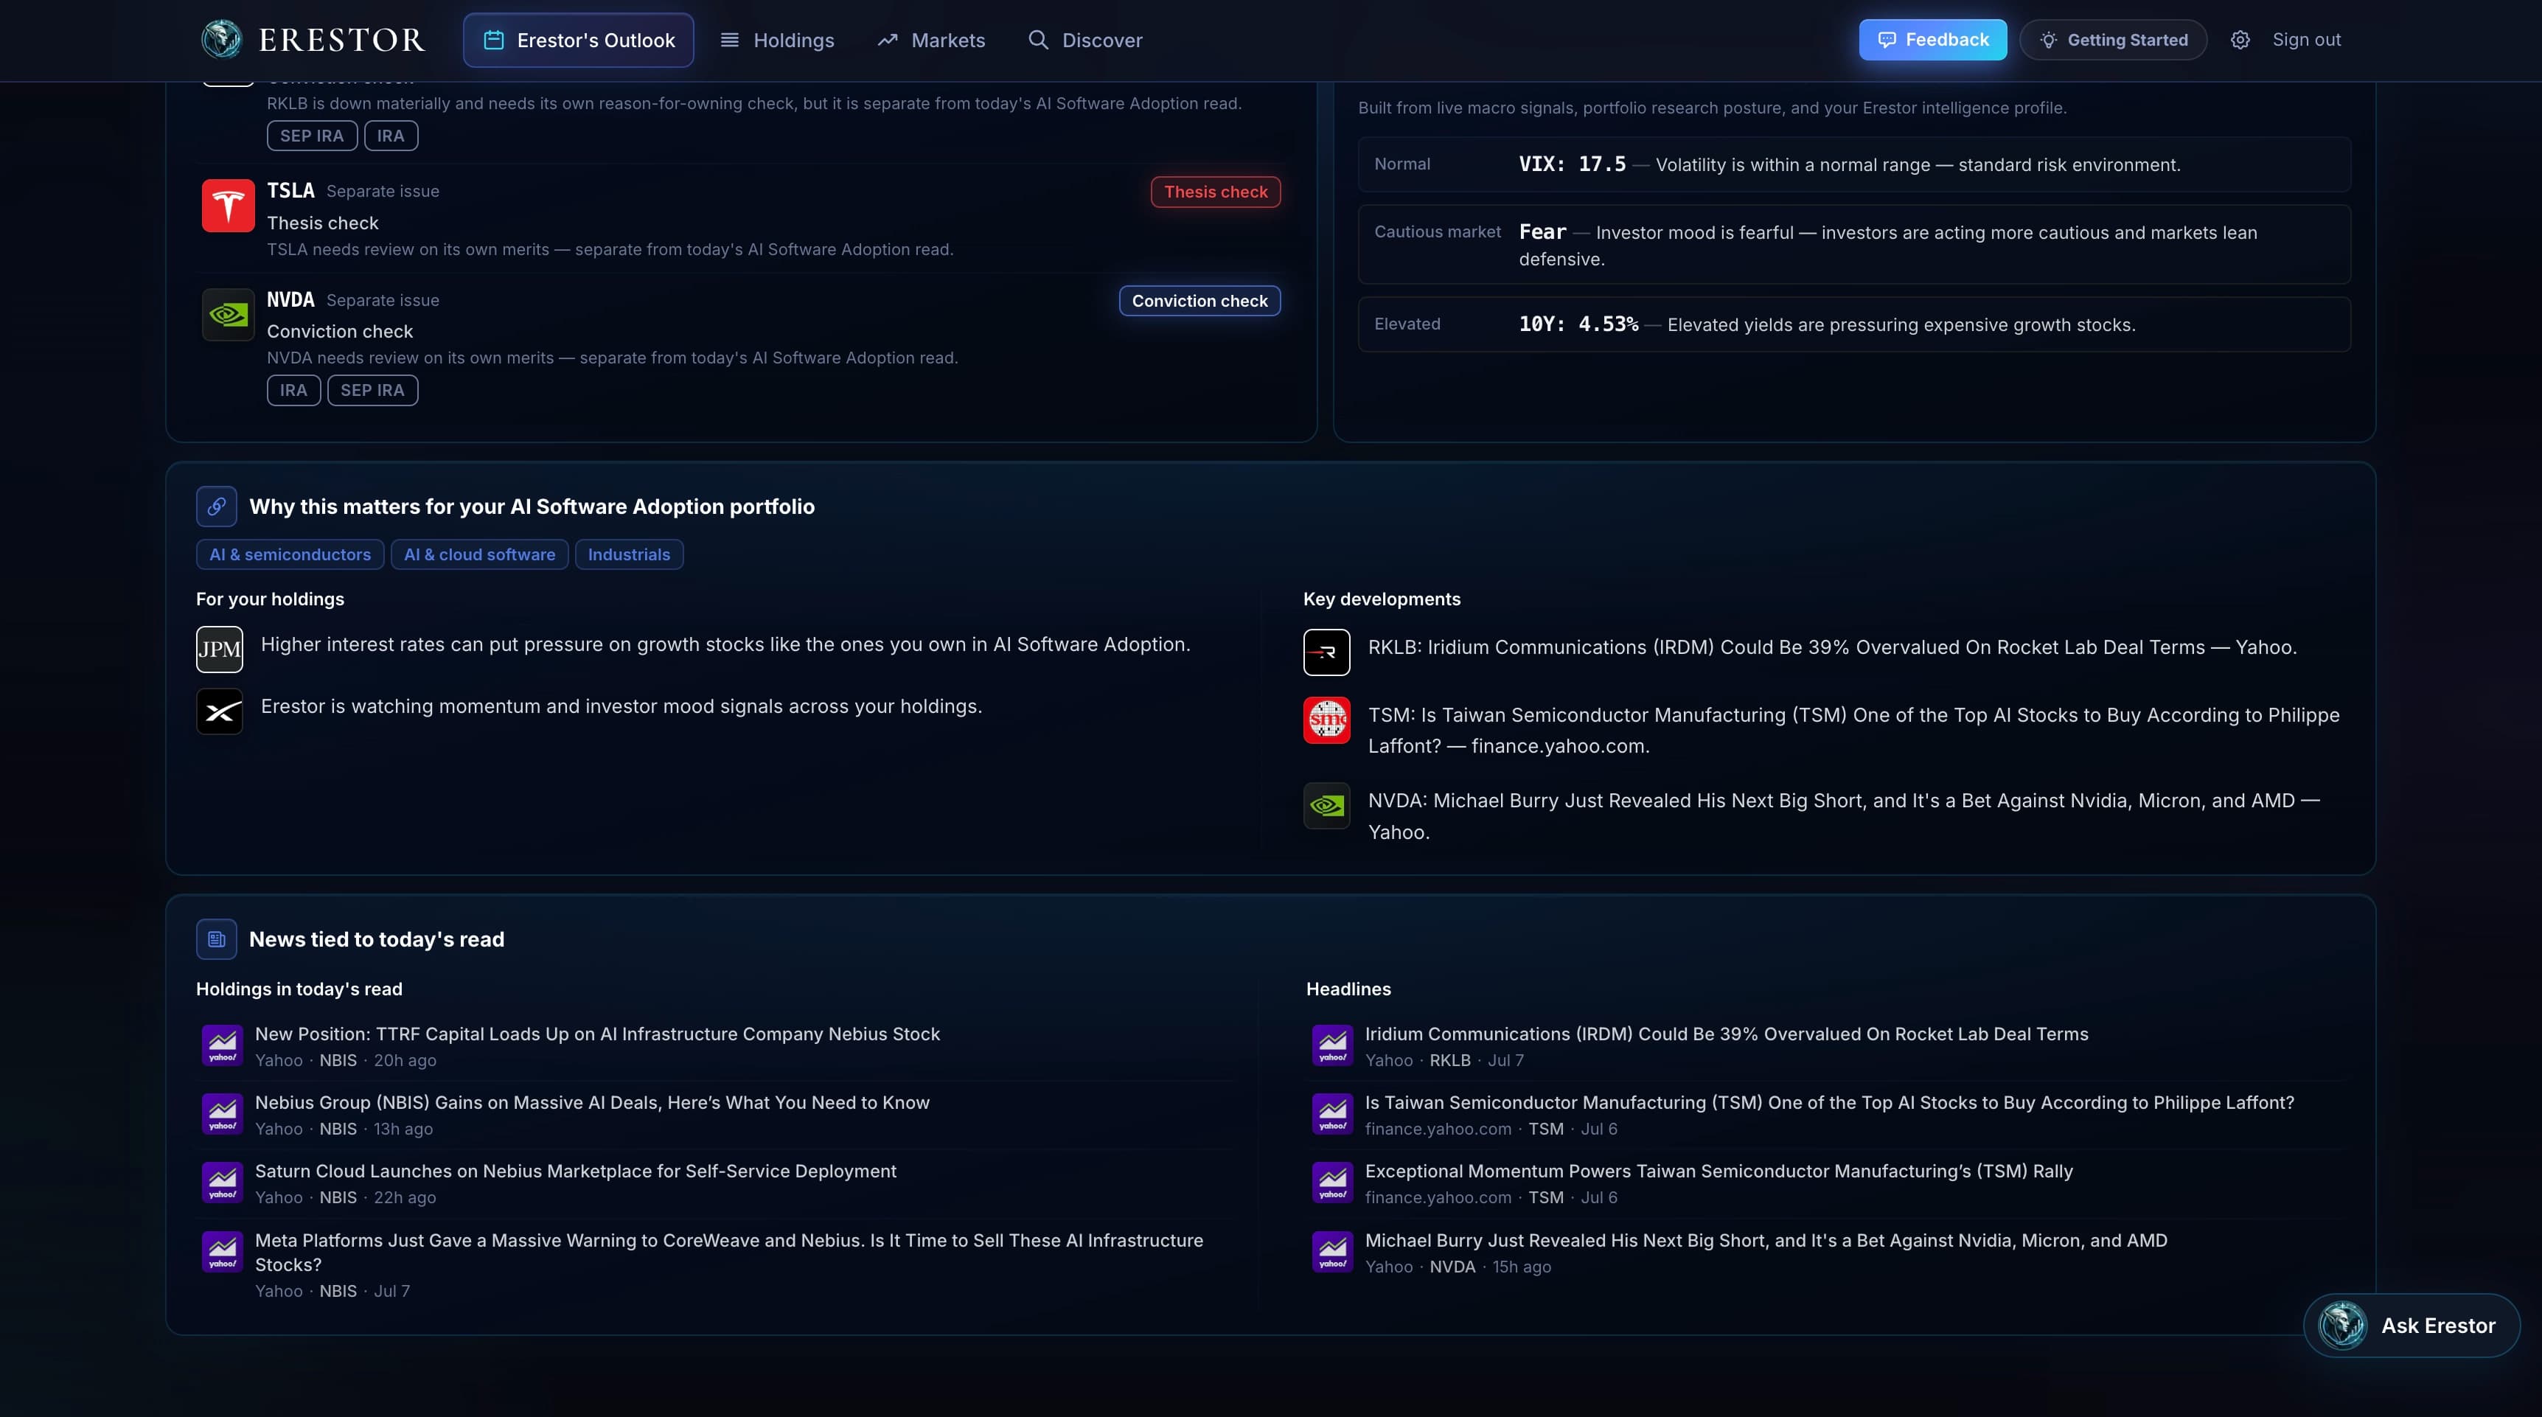This screenshot has width=2542, height=1417.
Task: Open Iridium Communications Overvalued headline in Headlines list
Action: point(1726,1033)
